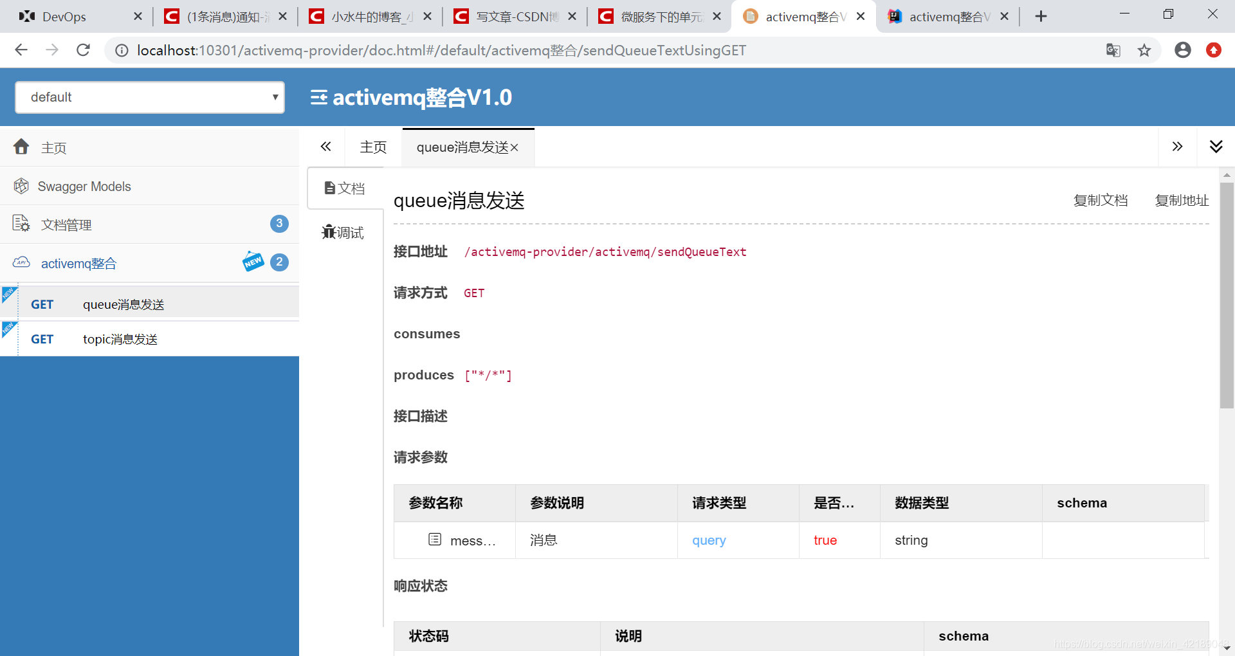Click the home icon next to 主页

pyautogui.click(x=21, y=147)
